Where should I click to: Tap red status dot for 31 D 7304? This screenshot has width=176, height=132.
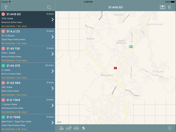tap(3, 100)
